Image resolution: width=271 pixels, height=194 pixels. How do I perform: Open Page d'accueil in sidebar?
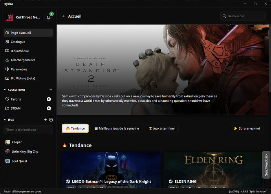(x=28, y=33)
